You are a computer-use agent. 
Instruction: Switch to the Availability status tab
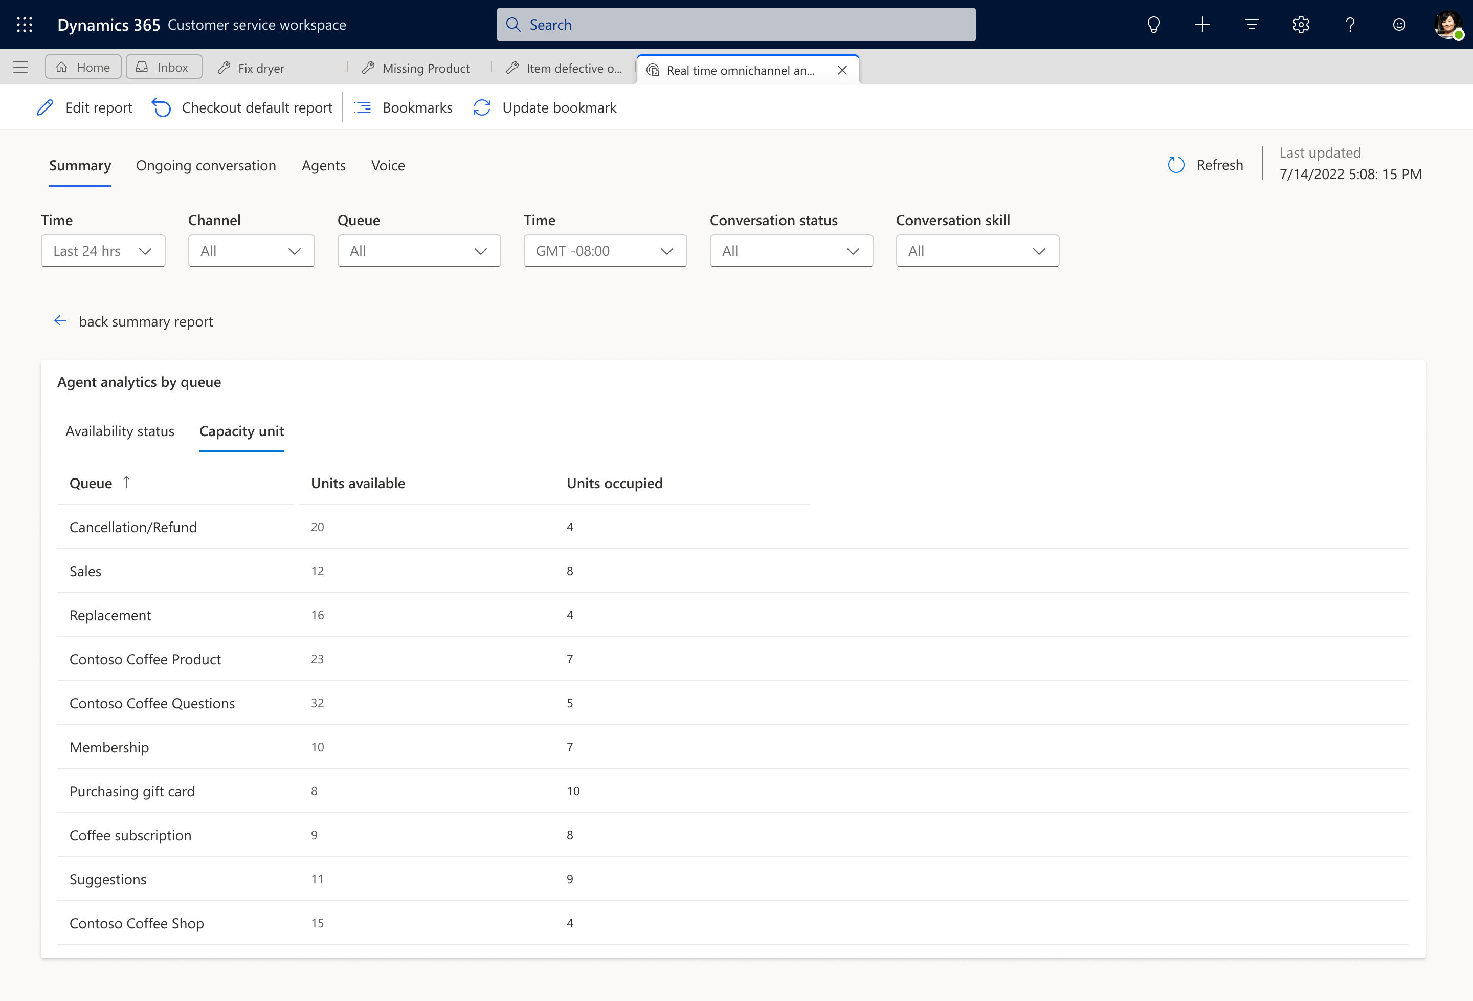pos(119,430)
